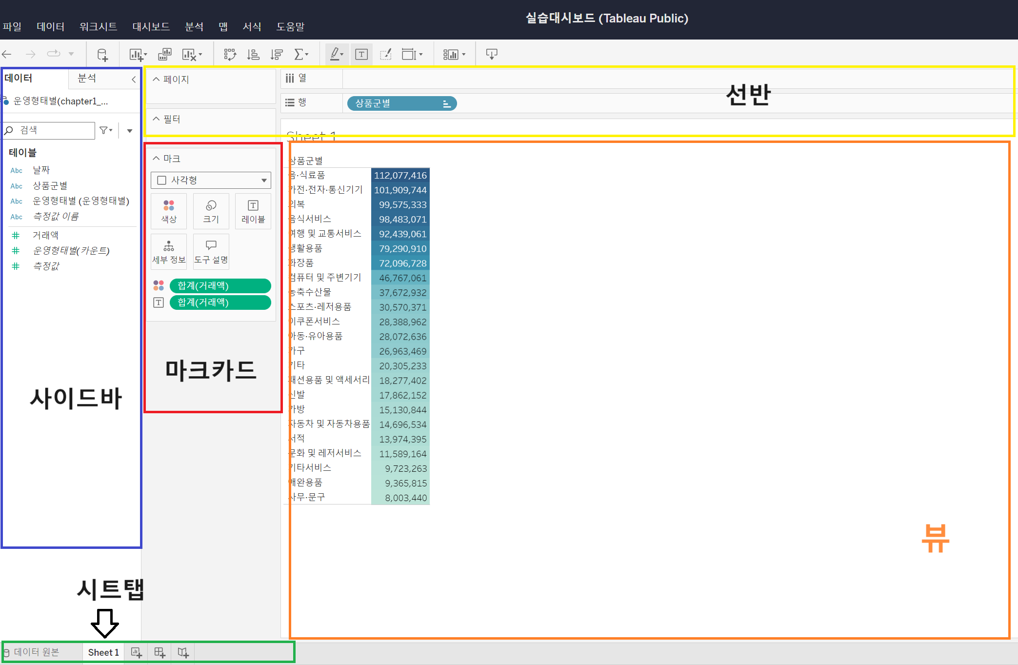
Task: Click the presentation mode icon
Action: coord(491,55)
